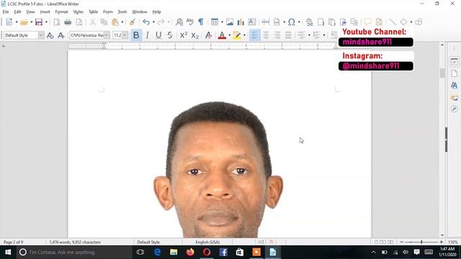
Task: Click English (USA) language in status bar
Action: pos(207,242)
